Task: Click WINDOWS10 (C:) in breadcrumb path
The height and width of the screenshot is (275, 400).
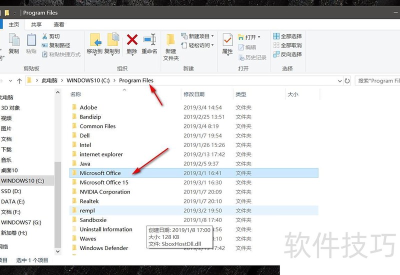Action: [x=88, y=80]
